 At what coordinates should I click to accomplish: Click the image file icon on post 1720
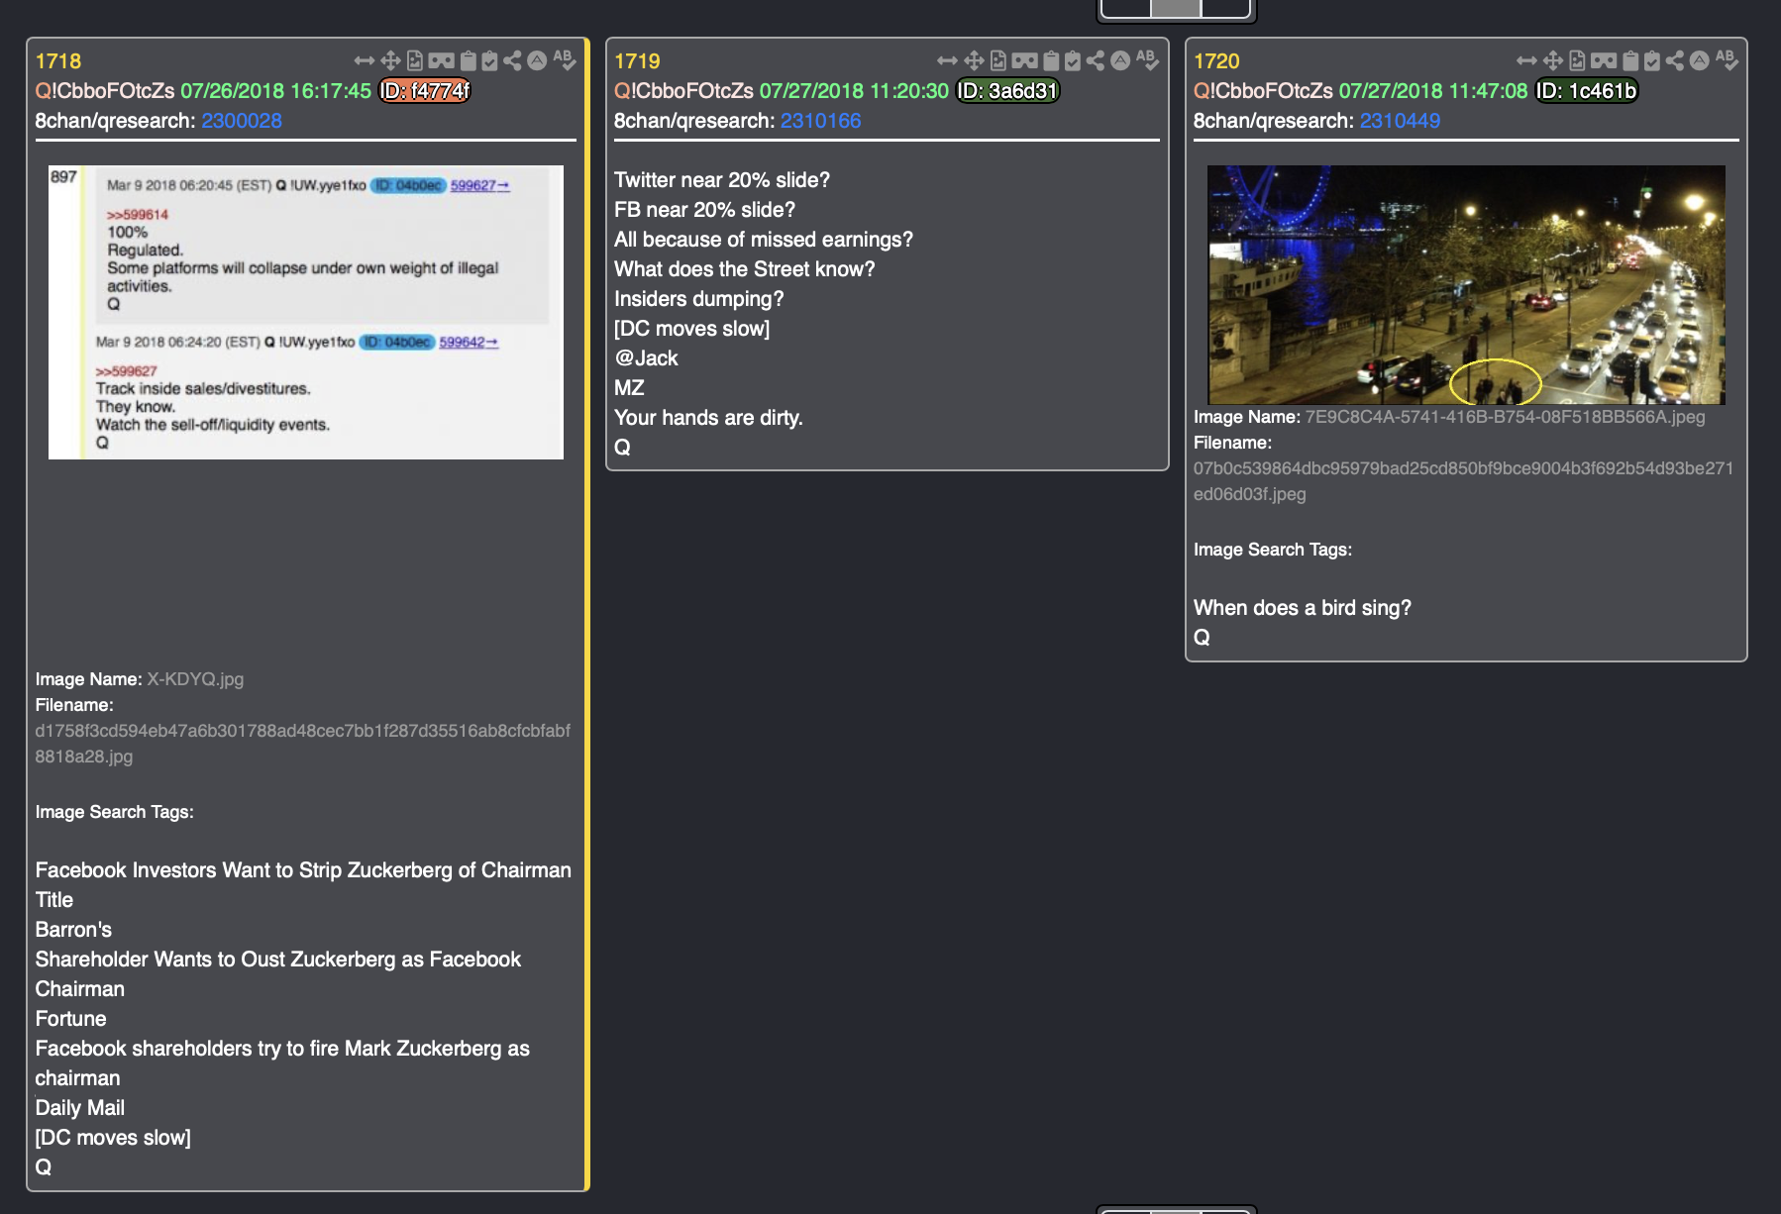pos(1577,60)
